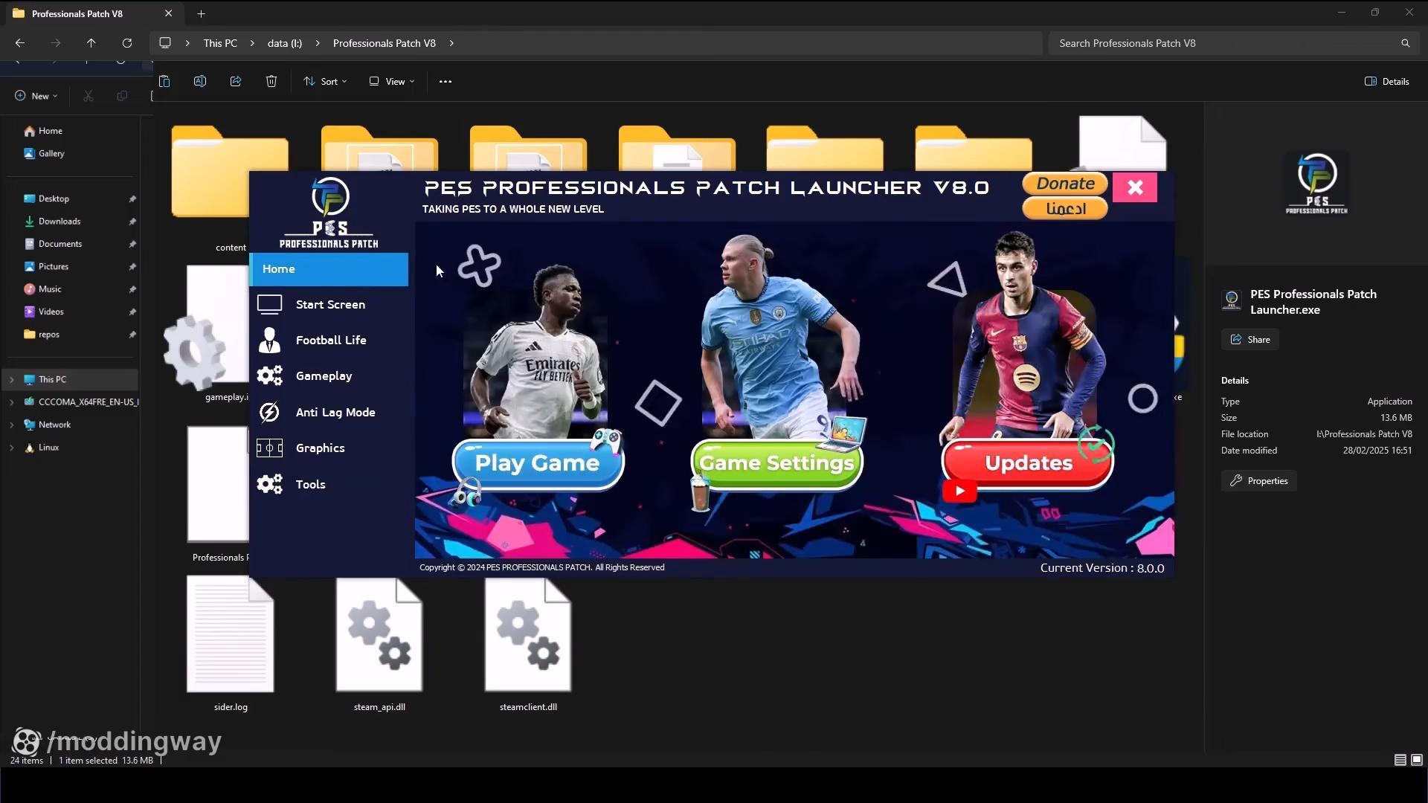Unpin Desktop from quick access
The width and height of the screenshot is (1428, 803).
point(132,199)
